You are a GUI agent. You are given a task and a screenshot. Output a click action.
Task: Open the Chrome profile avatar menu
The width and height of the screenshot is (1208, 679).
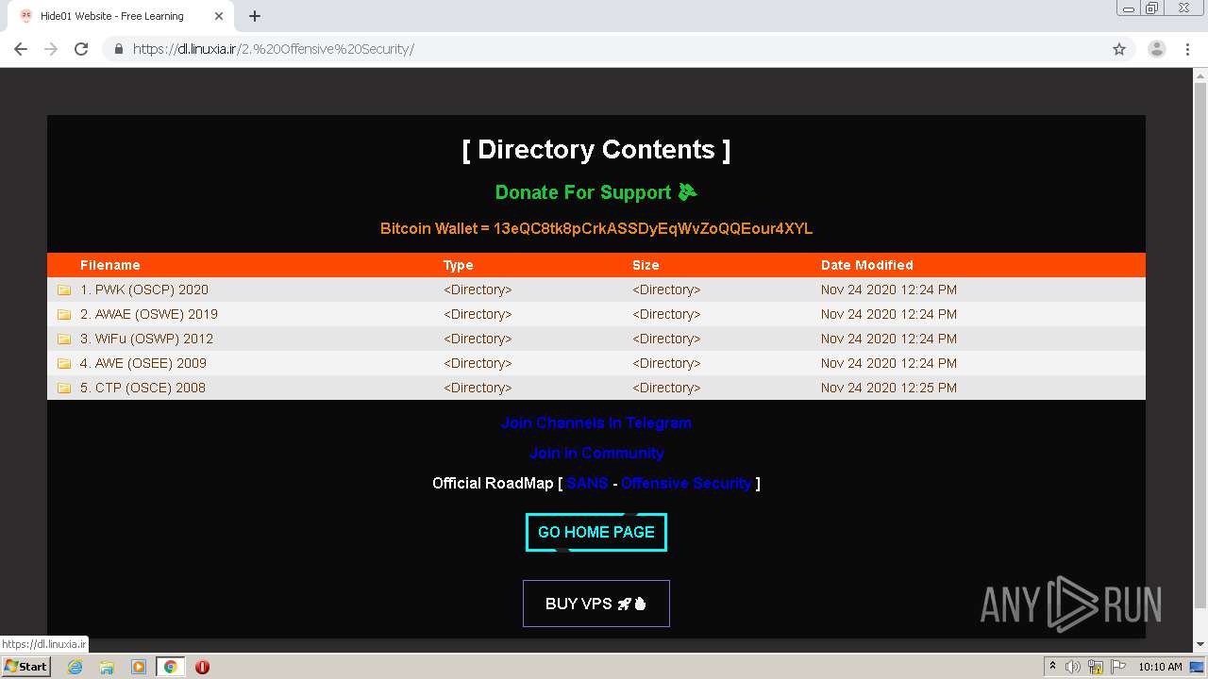tap(1157, 49)
